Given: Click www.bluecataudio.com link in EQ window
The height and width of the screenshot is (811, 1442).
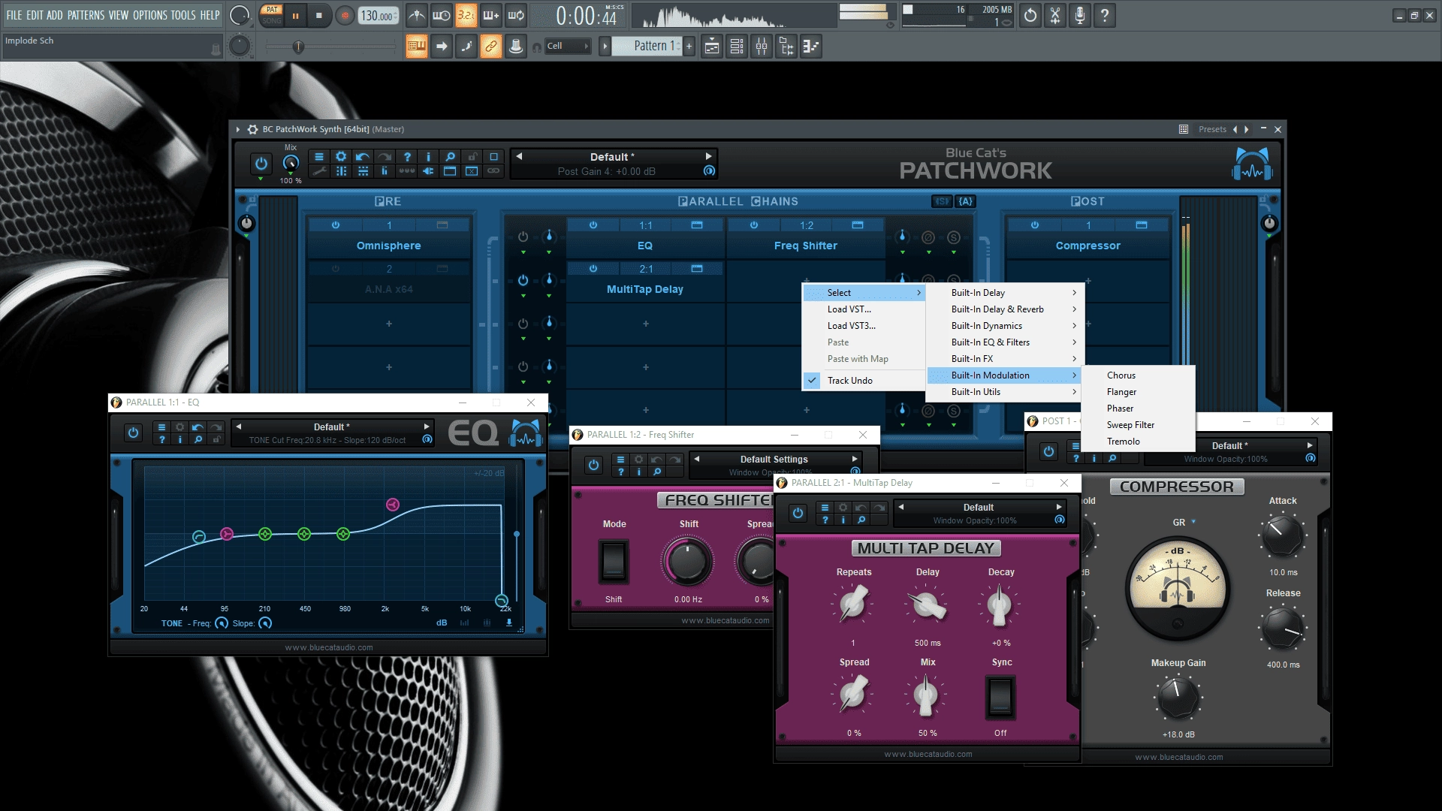Looking at the screenshot, I should coord(329,647).
